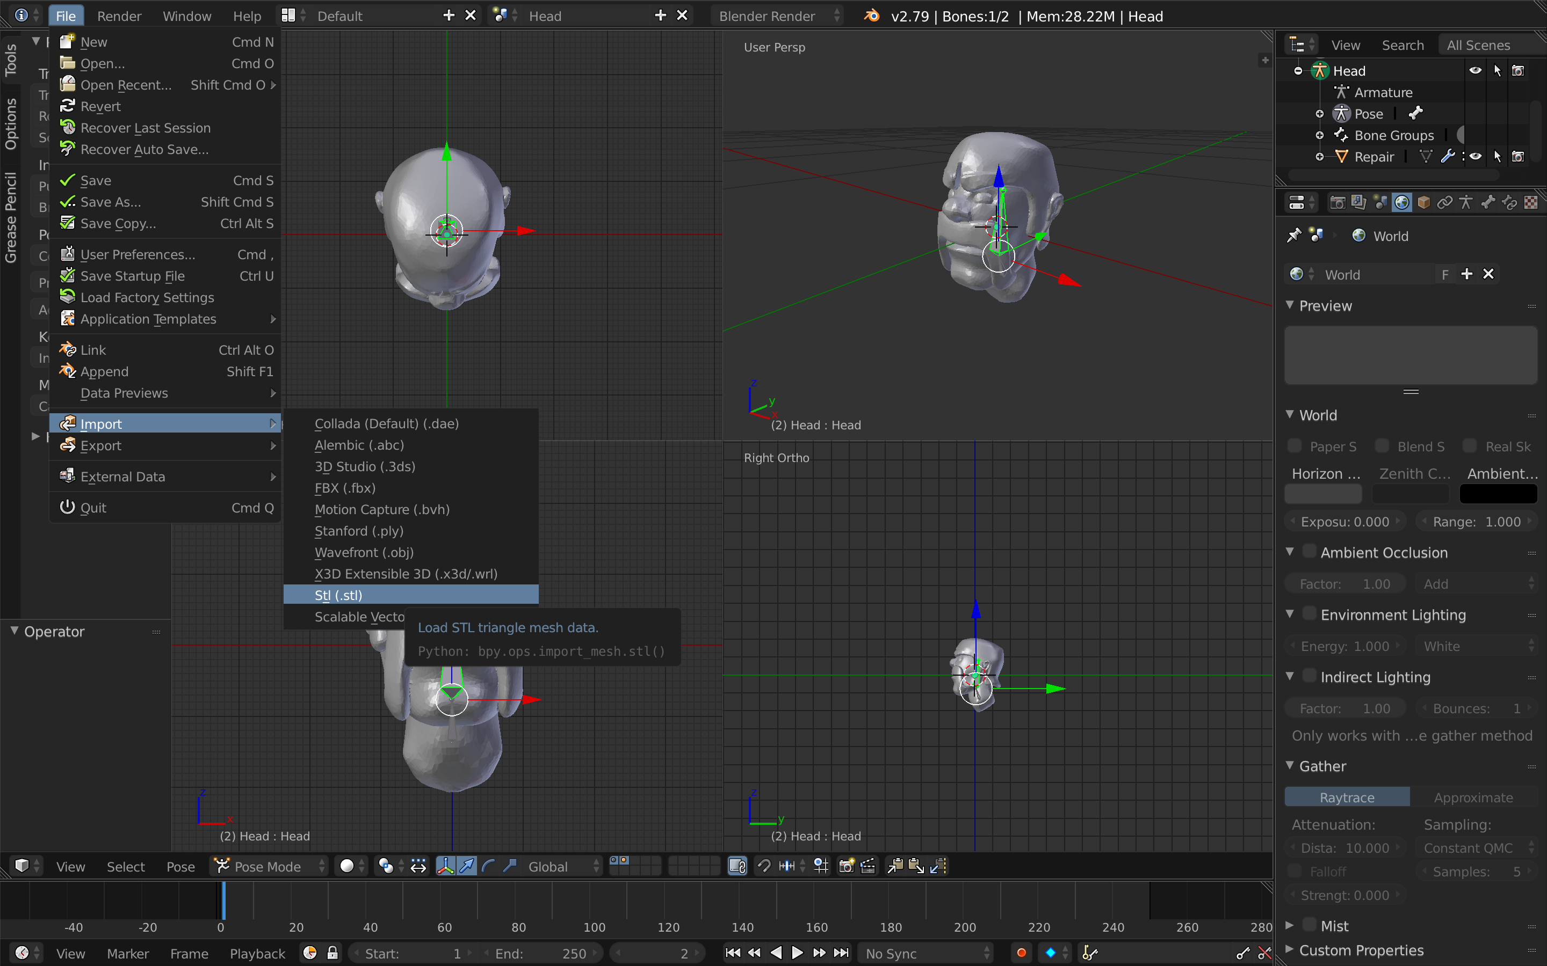Toggle the 3D manipulator widget button

445,866
